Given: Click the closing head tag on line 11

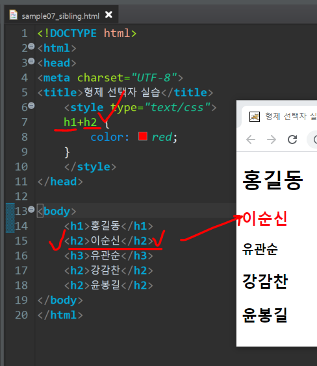Looking at the screenshot, I should tap(60, 182).
